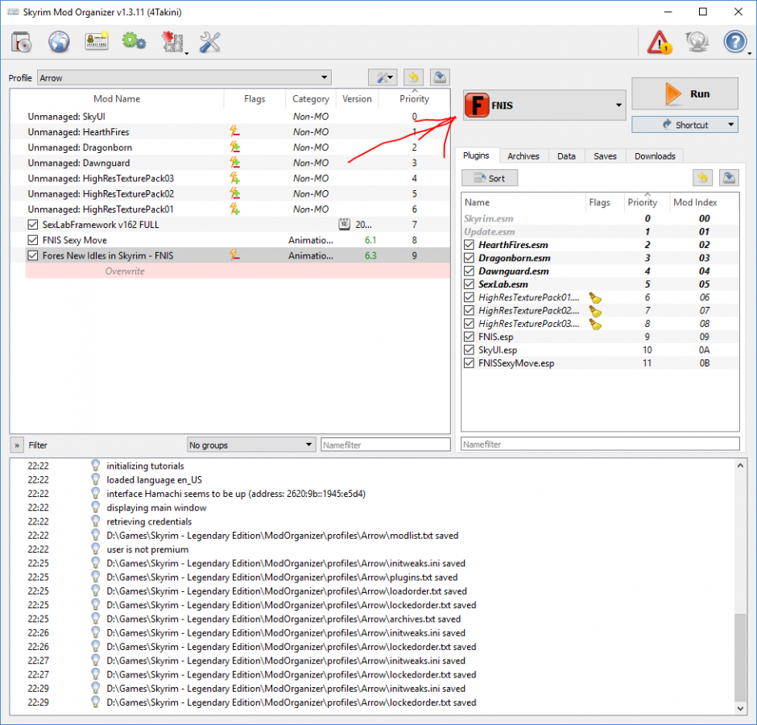757x725 pixels.
Task: Click the Run button
Action: click(x=685, y=94)
